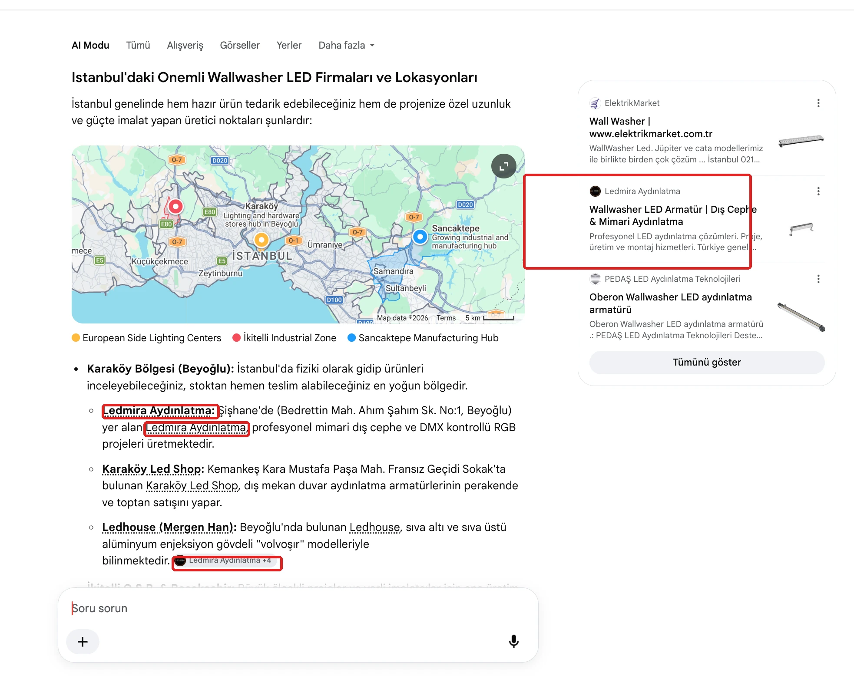Image resolution: width=854 pixels, height=686 pixels.
Task: Open Ledmira wallwasher armatür thumbnail
Action: [x=801, y=228]
